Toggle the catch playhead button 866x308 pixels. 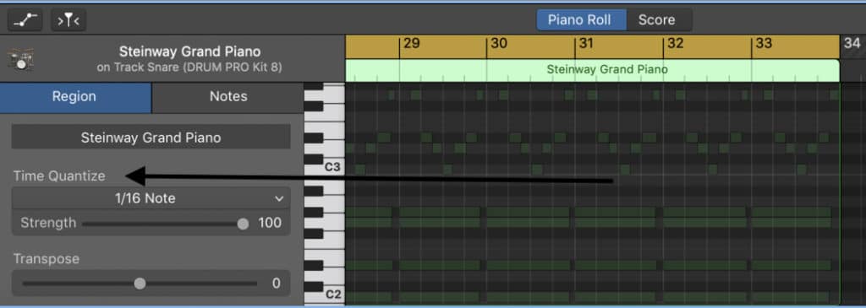pyautogui.click(x=69, y=20)
